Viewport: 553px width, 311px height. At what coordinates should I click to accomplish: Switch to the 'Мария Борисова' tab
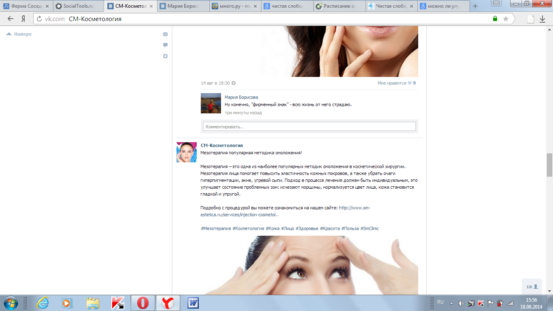183,6
